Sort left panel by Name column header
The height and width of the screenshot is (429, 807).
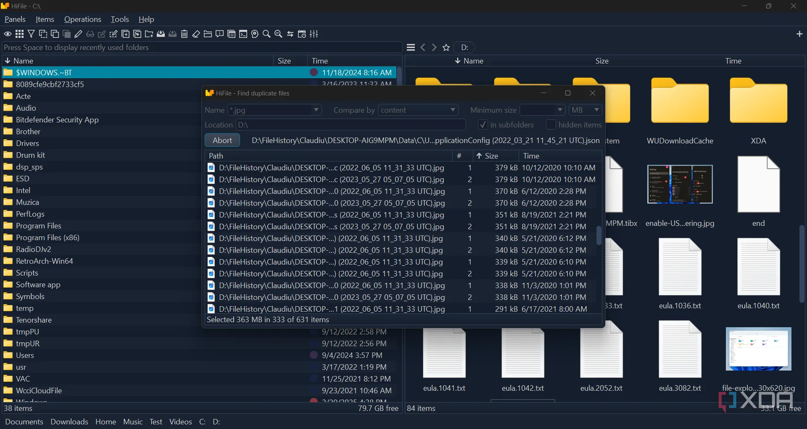pos(138,61)
